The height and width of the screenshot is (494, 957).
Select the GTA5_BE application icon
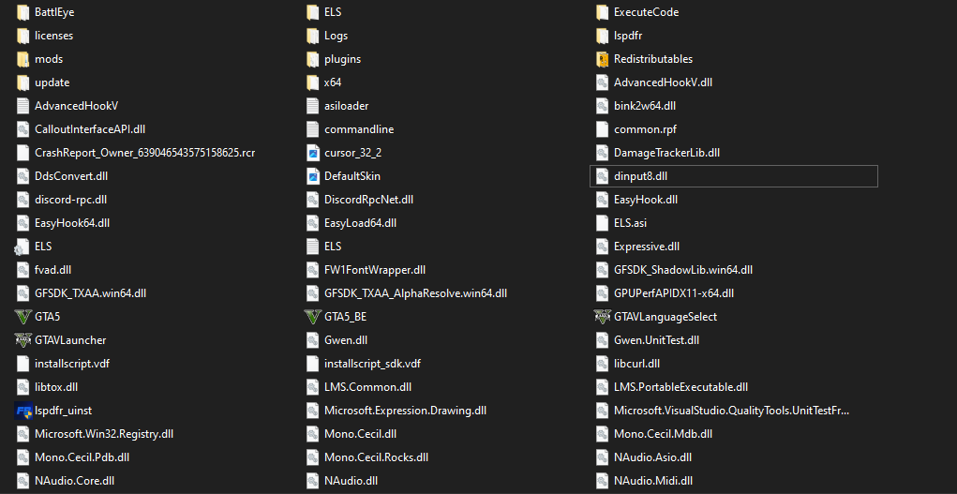[312, 317]
